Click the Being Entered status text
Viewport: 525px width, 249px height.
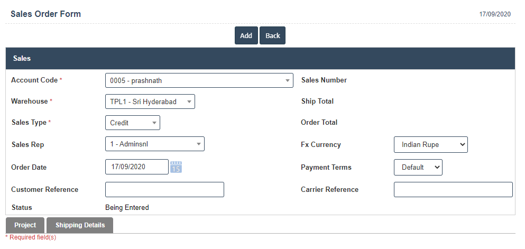(x=127, y=208)
